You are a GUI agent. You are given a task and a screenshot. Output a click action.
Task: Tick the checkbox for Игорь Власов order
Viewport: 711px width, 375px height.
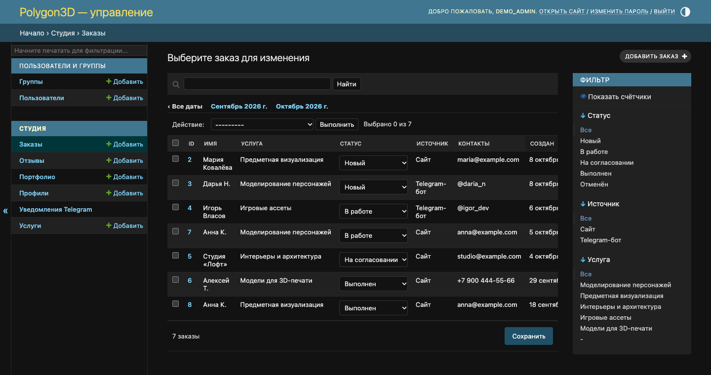[175, 207]
